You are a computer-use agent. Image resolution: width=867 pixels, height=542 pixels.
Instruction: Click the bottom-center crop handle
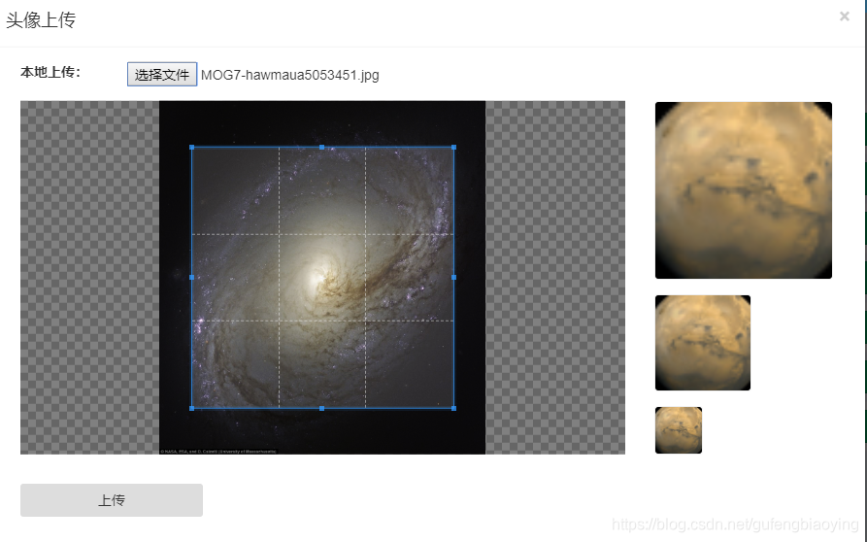coord(321,408)
